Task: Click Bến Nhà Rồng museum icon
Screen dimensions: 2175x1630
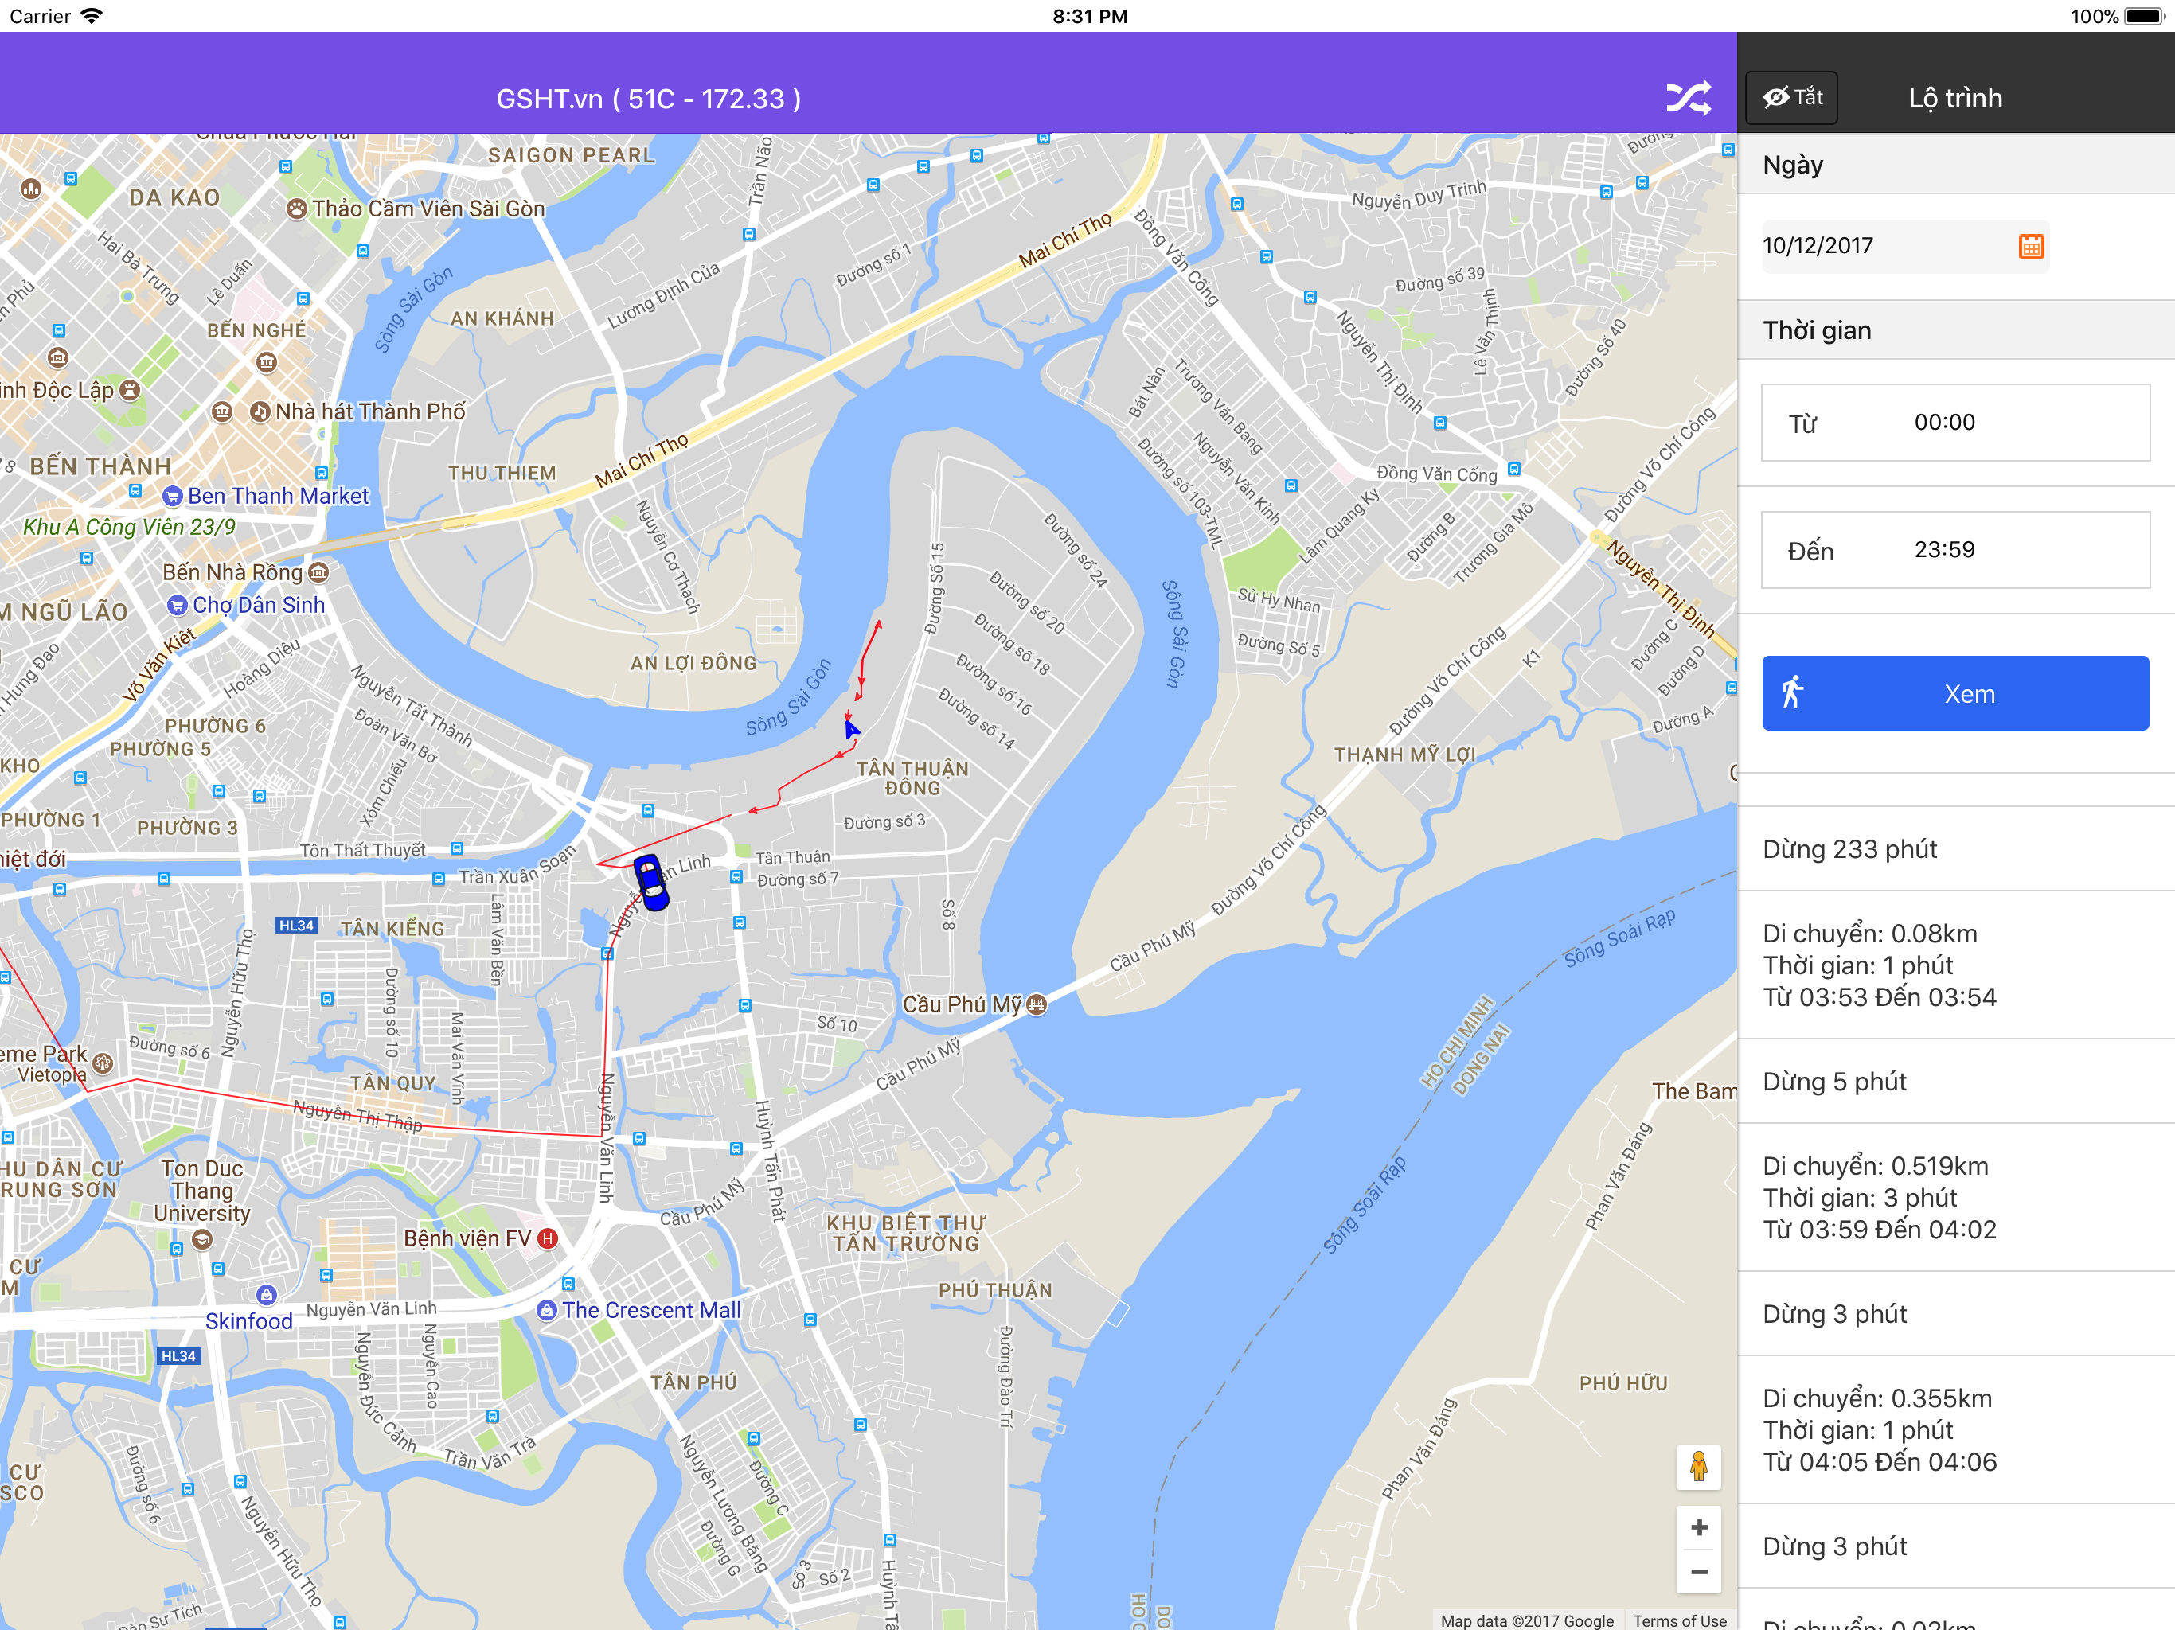Action: click(318, 572)
